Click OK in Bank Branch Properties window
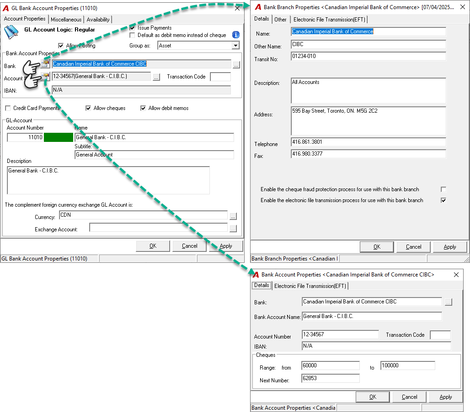Viewport: 470px width, 412px height. pyautogui.click(x=377, y=247)
